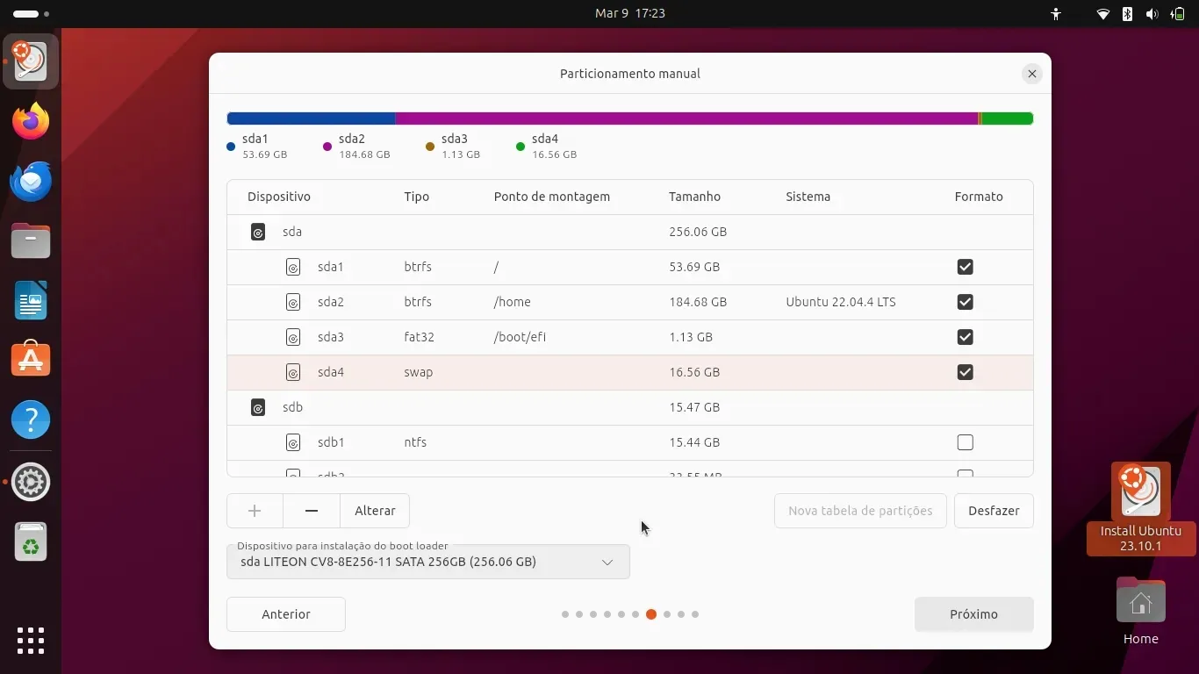Launch Thunderbird mail from the dock
The width and height of the screenshot is (1199, 674).
click(31, 181)
